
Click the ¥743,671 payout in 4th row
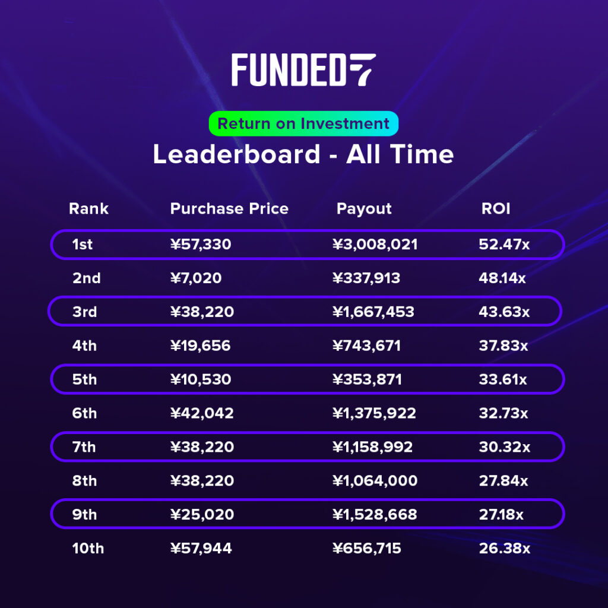pos(367,346)
